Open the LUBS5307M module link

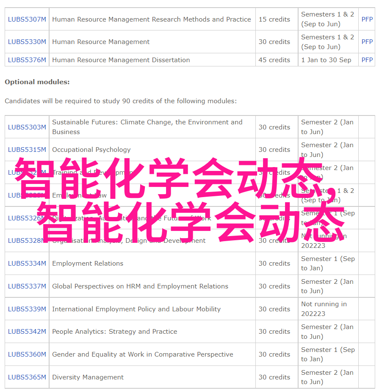tap(27, 19)
